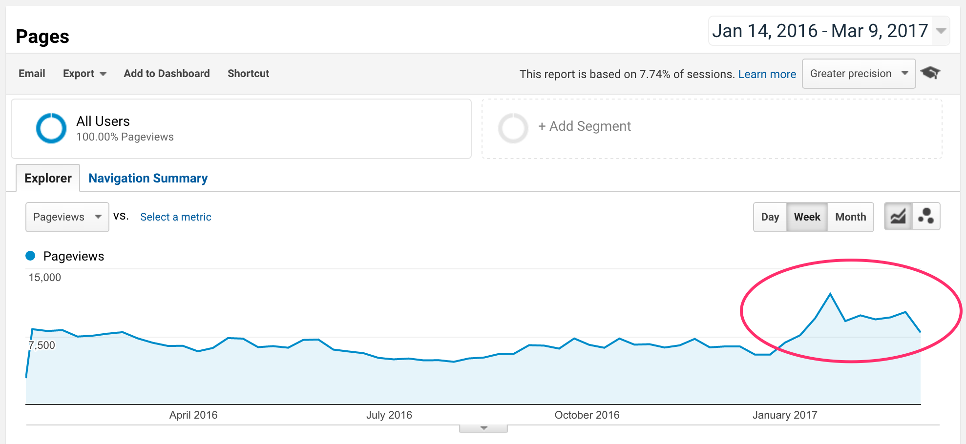Click Add to Dashboard
966x444 pixels.
(x=167, y=74)
